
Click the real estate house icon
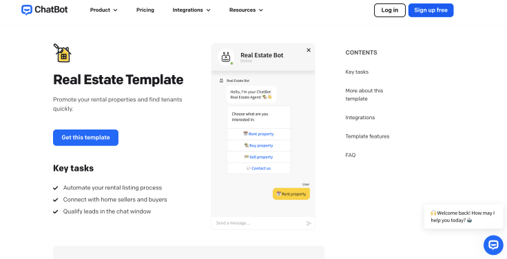point(63,53)
